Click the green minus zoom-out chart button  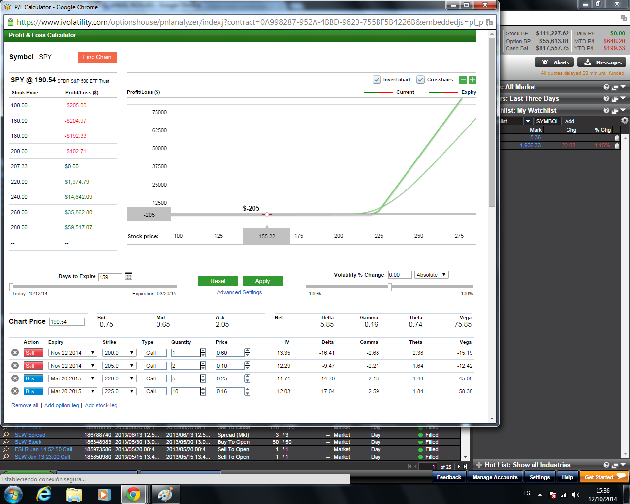(463, 80)
